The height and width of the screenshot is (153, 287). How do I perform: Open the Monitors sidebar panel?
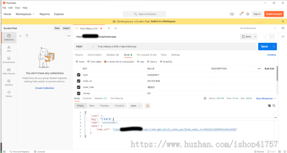[9, 83]
